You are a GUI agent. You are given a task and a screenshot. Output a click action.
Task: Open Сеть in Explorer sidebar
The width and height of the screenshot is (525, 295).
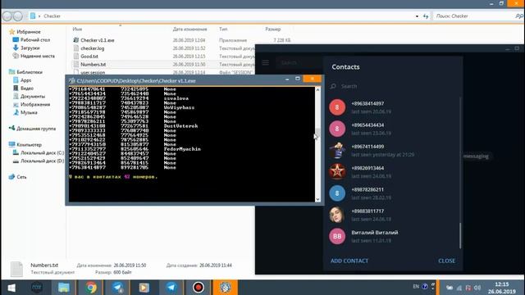click(21, 177)
